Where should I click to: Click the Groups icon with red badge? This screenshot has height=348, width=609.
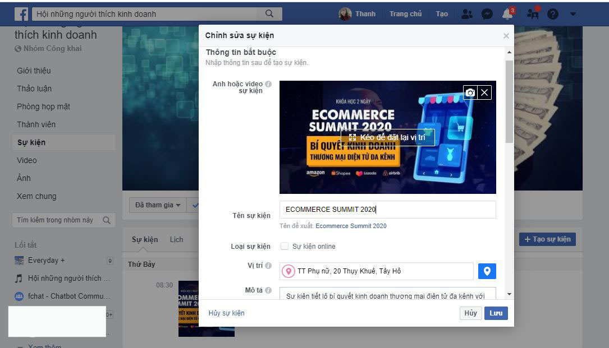tap(532, 13)
